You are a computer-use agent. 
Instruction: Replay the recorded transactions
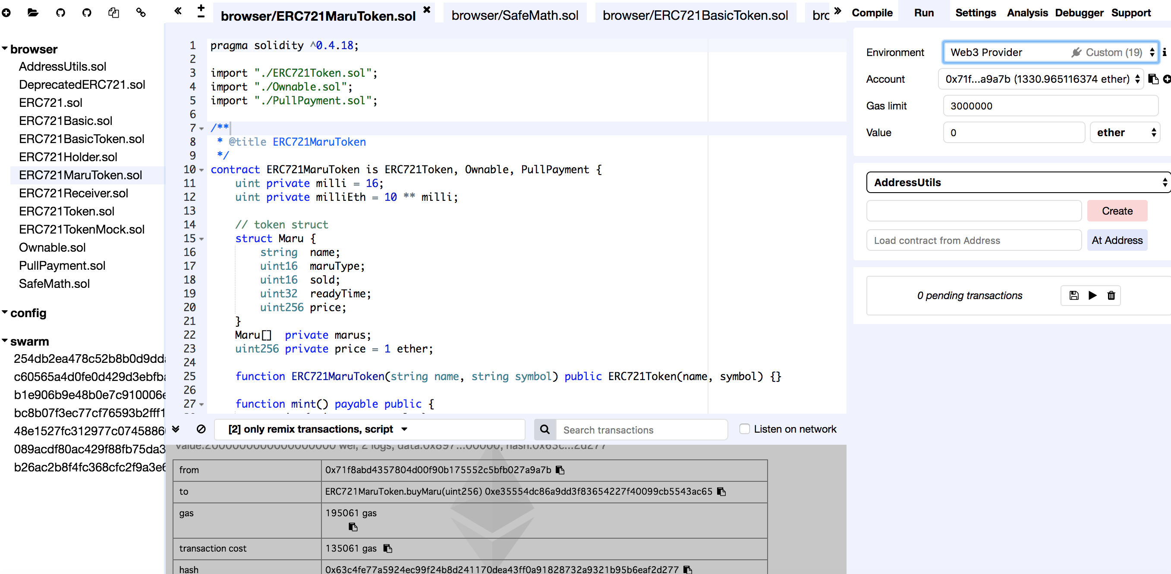[x=1093, y=295]
